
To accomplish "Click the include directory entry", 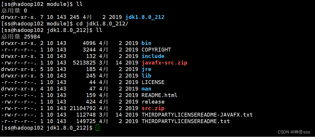I will coord(153,56).
